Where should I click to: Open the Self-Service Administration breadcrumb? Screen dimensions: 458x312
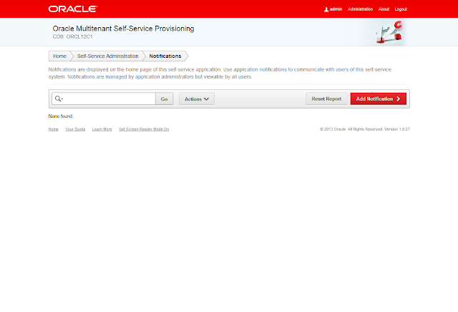click(107, 56)
